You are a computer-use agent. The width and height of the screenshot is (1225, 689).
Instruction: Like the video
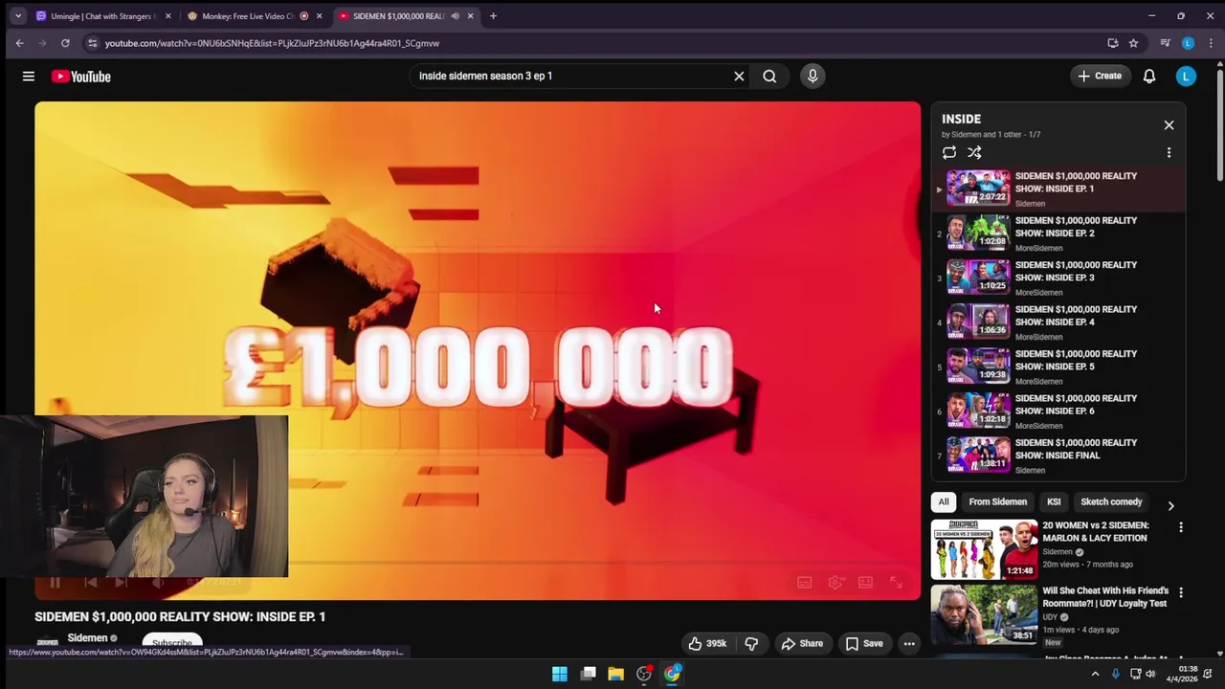(x=708, y=644)
